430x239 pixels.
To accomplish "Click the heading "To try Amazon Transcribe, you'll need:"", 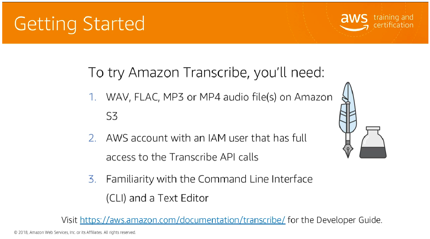I will 206,73.
